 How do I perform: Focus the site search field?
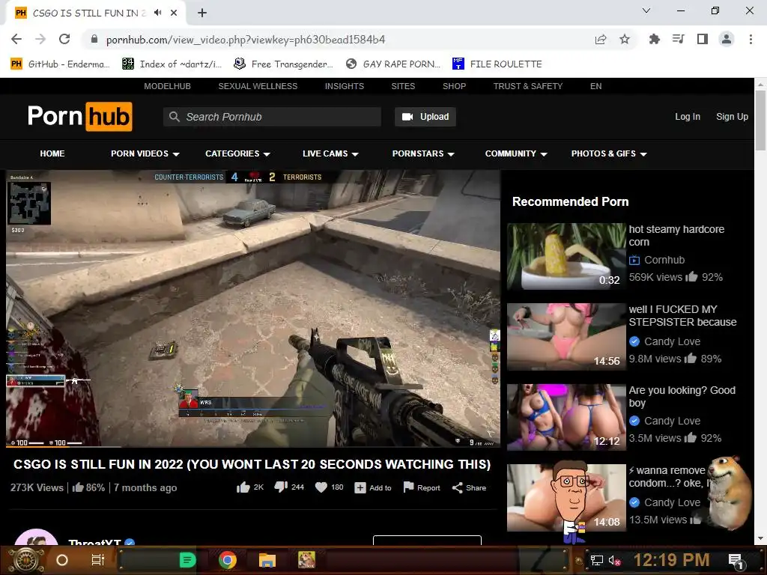pos(272,117)
